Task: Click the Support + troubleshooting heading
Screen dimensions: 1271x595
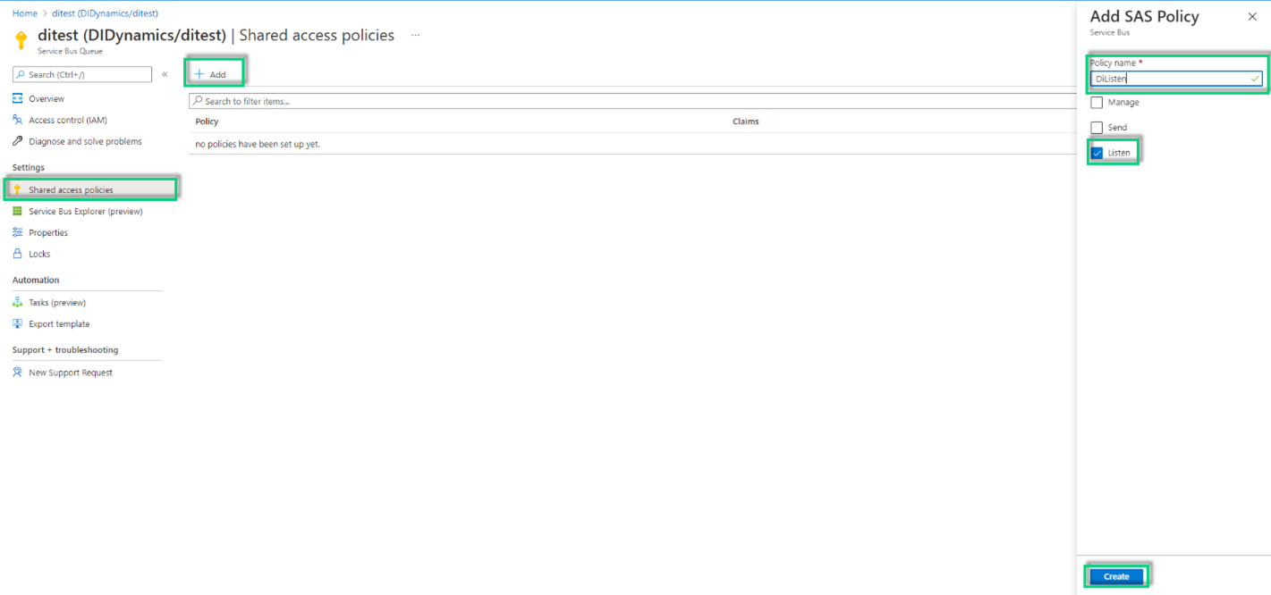Action: tap(65, 350)
